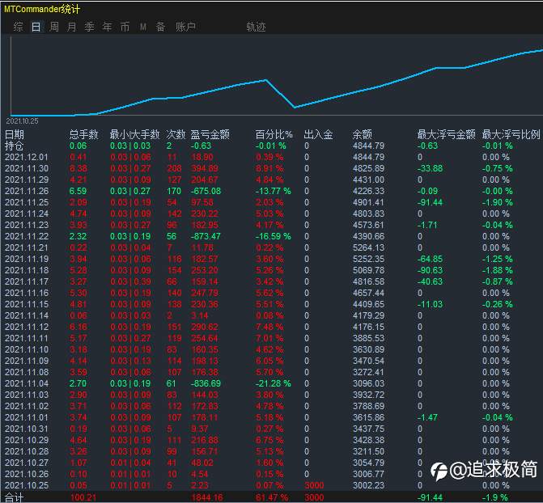This screenshot has width=543, height=503.
Task: Select the M tab
Action: (143, 27)
